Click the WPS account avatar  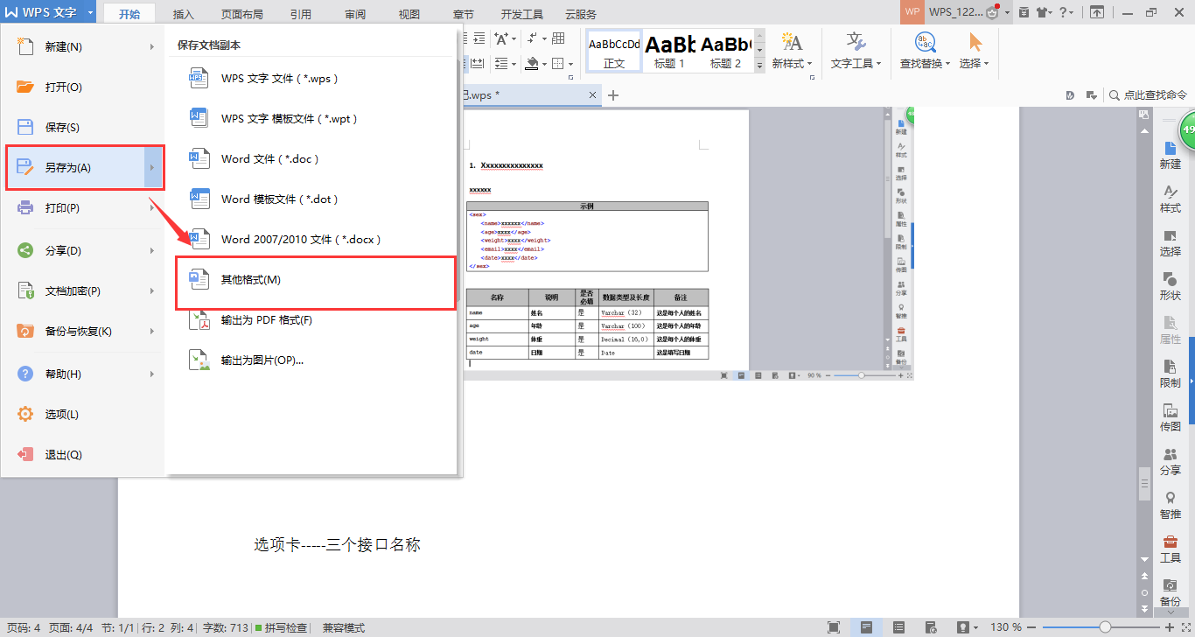pos(912,12)
